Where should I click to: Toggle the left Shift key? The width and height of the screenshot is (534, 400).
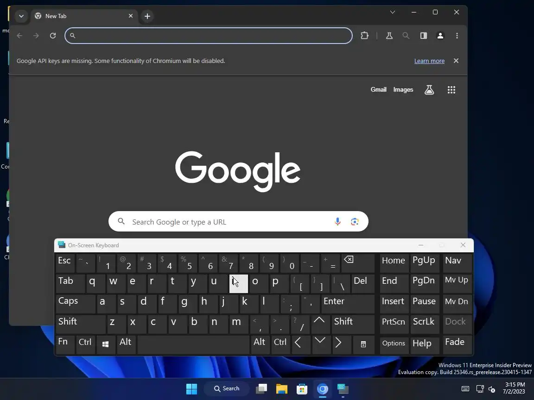point(81,324)
